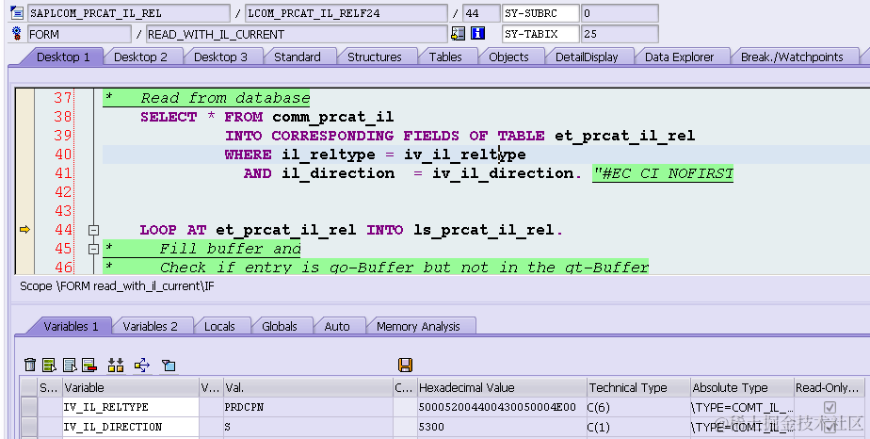This screenshot has width=870, height=439.
Task: Click the IV_IL_RELTYPE variable name cell
Action: tap(130, 407)
